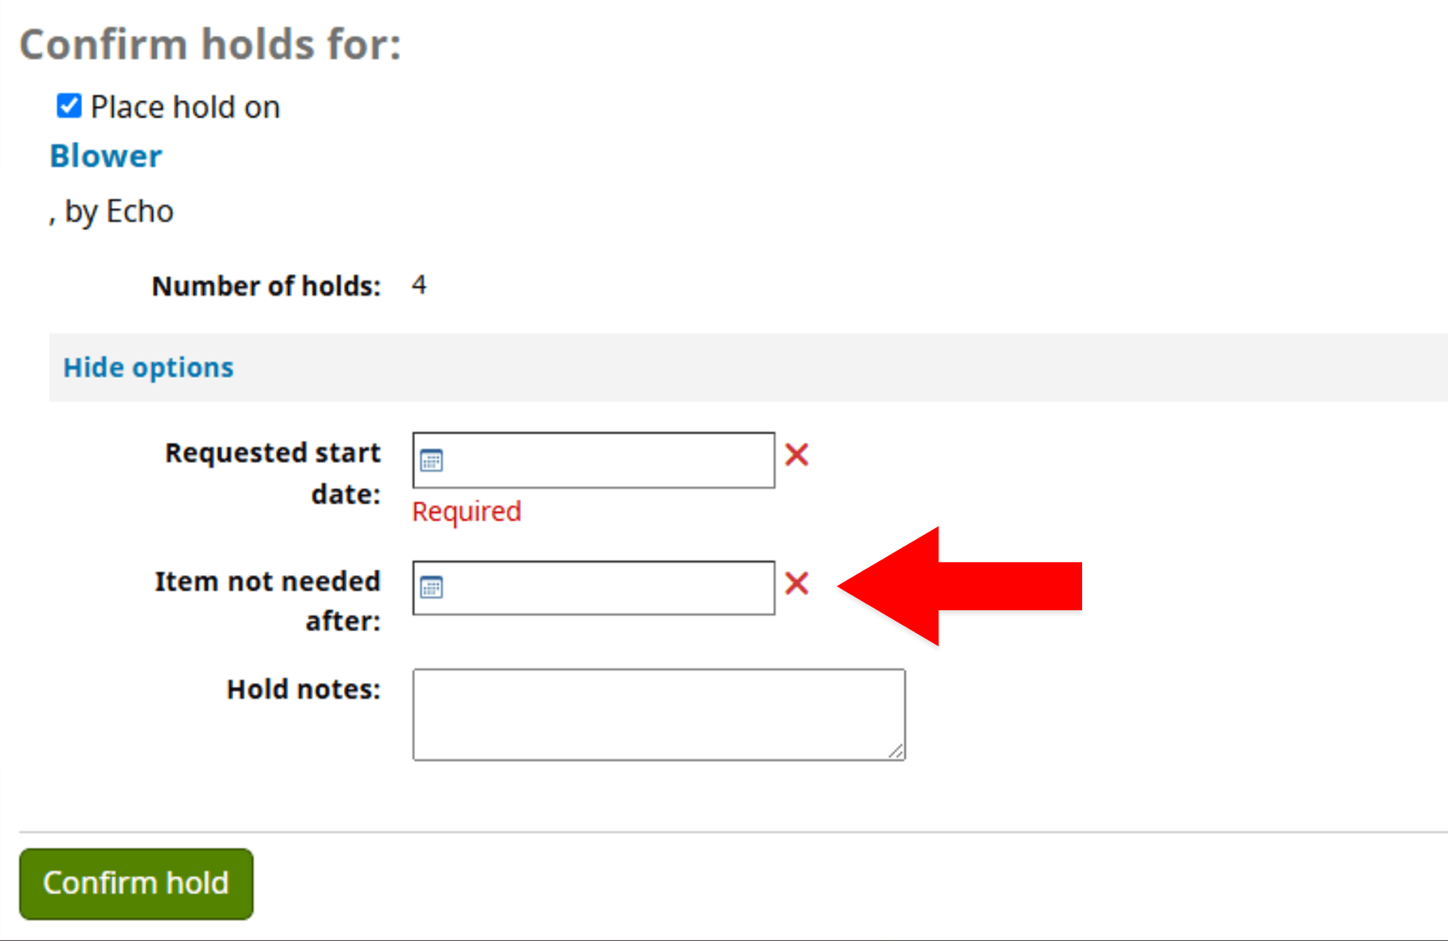The height and width of the screenshot is (941, 1448).
Task: Open the Blower title link
Action: coord(106,156)
